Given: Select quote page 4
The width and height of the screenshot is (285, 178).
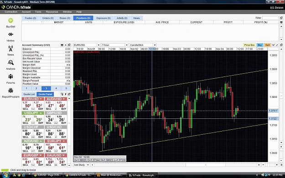Looking at the screenshot, I should tap(56, 88).
